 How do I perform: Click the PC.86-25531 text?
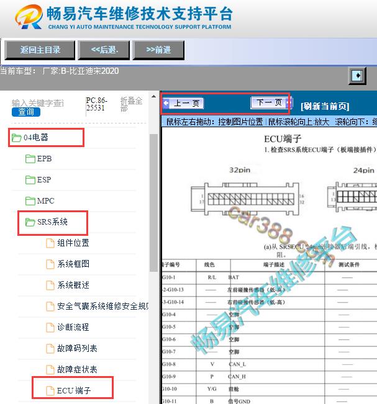pos(97,104)
